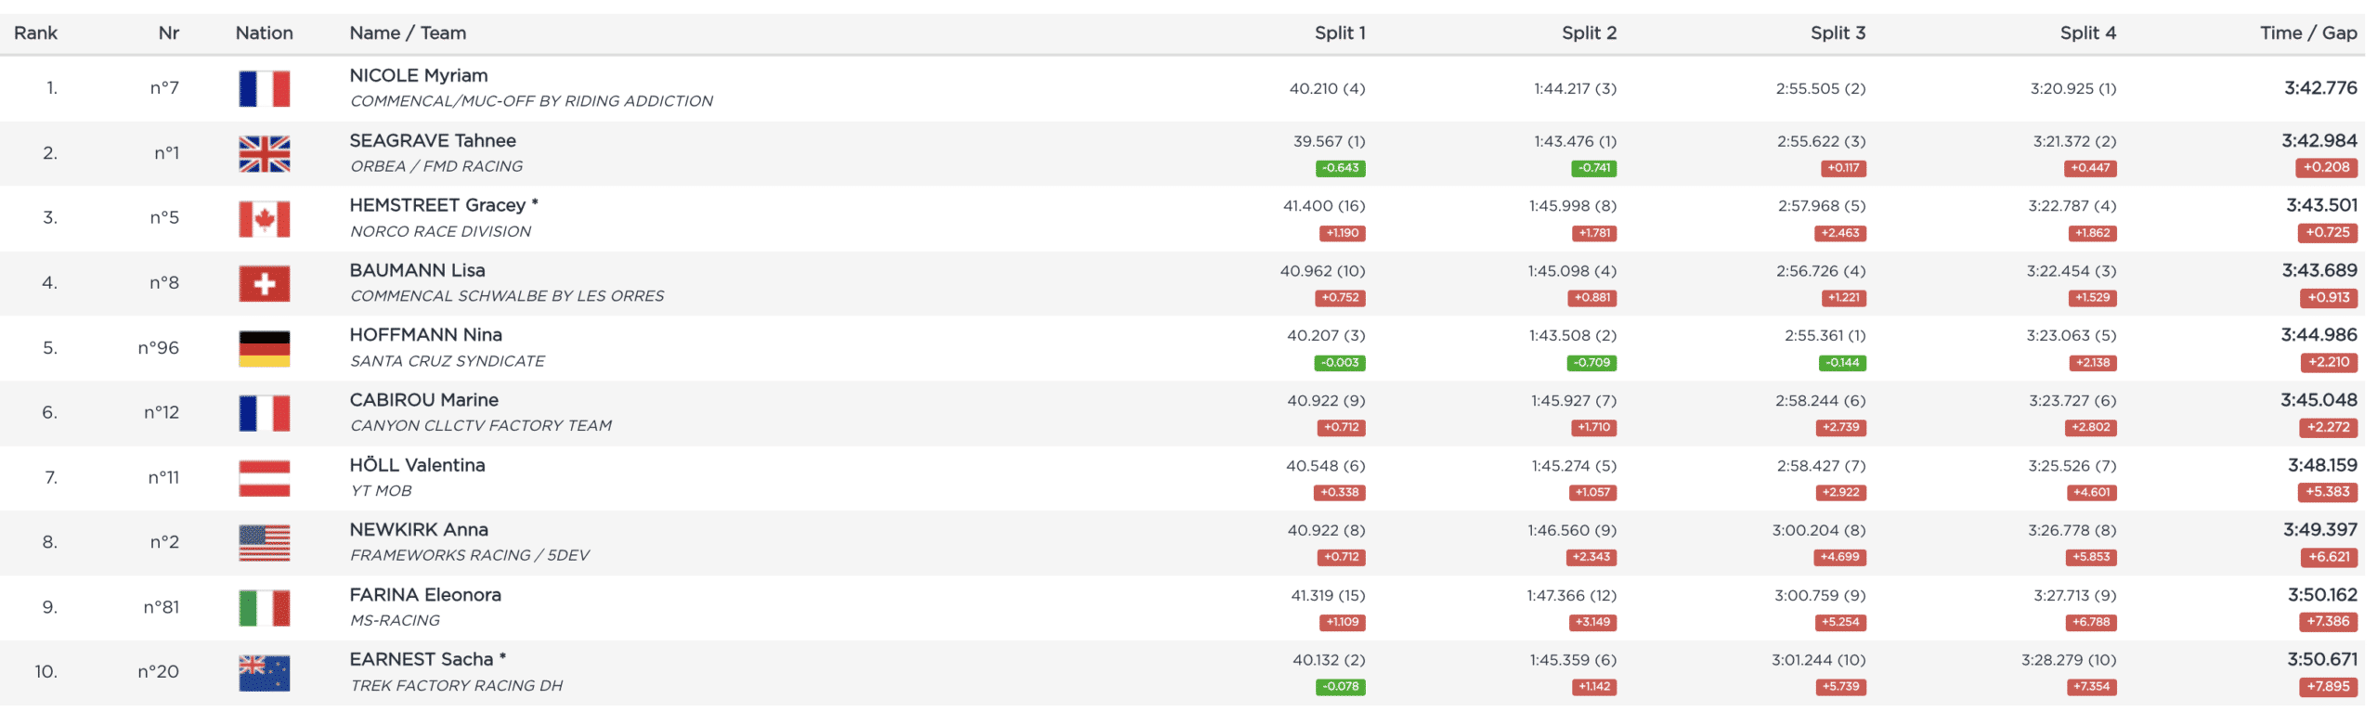The width and height of the screenshot is (2377, 712).
Task: Click the Austrian flag for HÖLL Valentina
Action: (264, 479)
